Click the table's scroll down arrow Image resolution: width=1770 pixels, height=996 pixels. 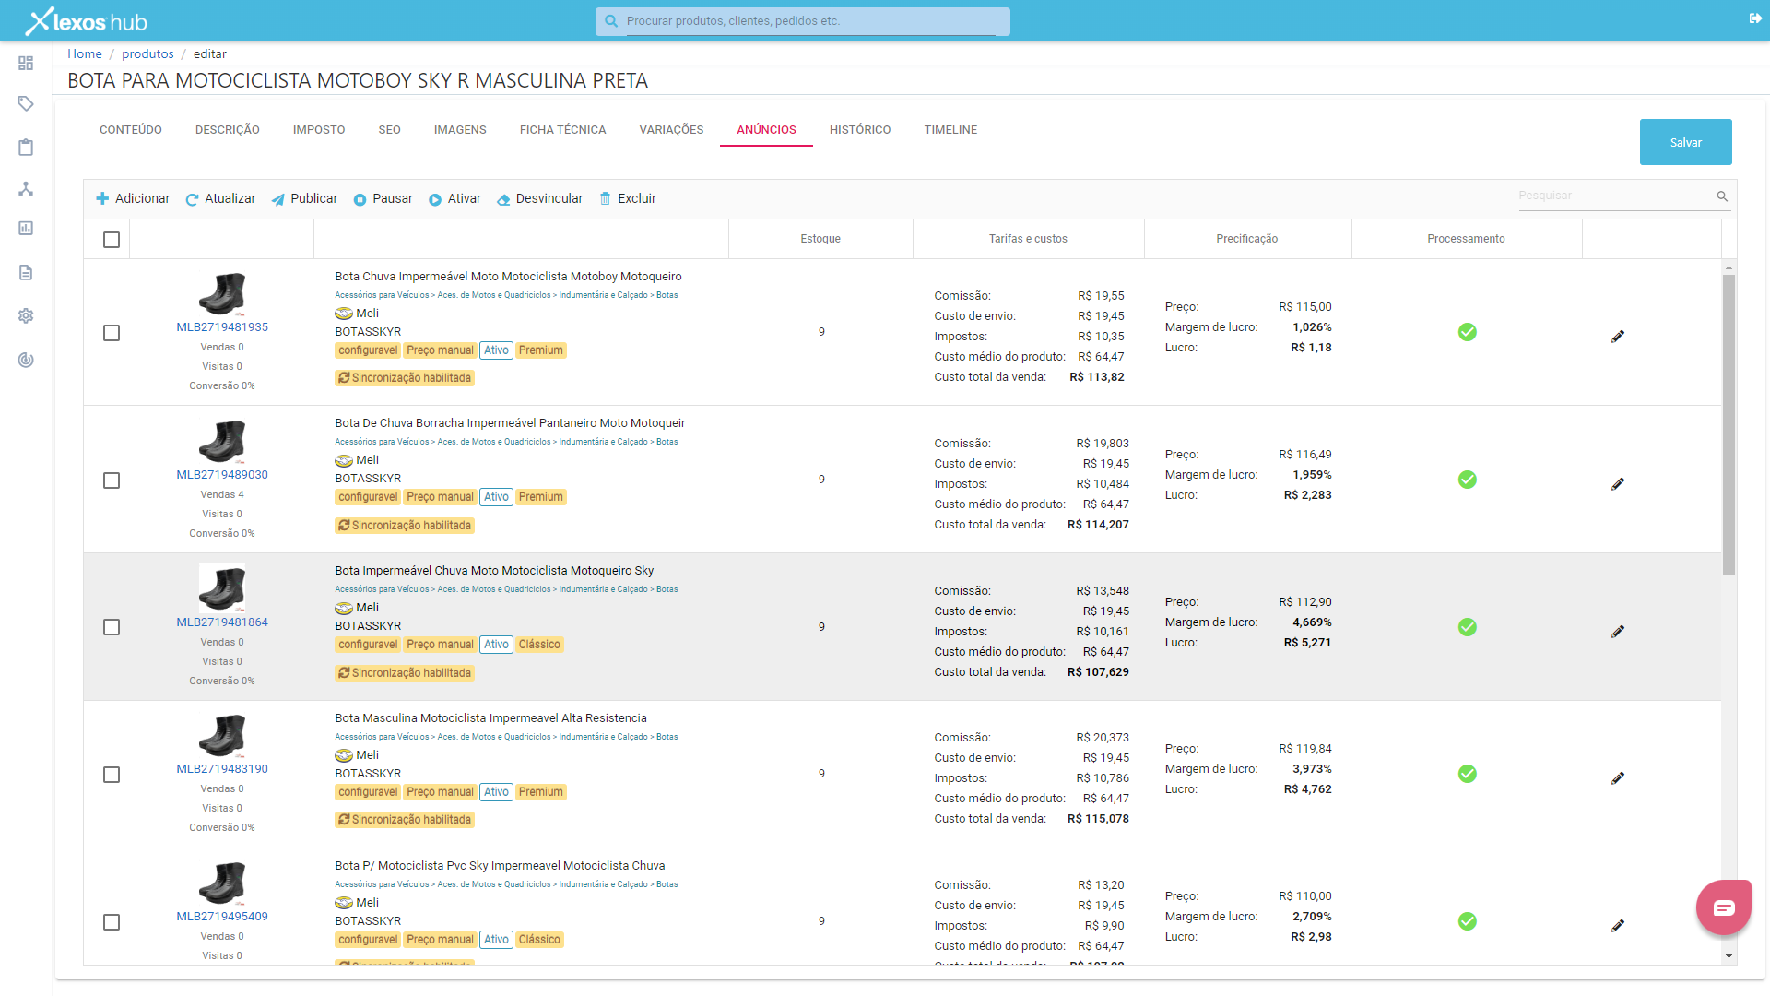click(1729, 956)
